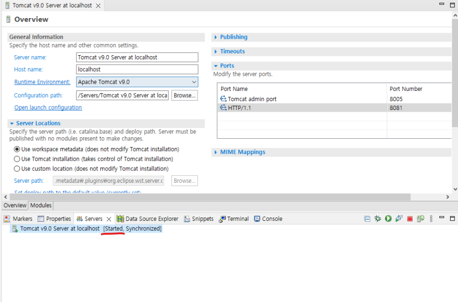This screenshot has width=458, height=302.
Task: Start the server in profile mode
Action: click(x=399, y=218)
